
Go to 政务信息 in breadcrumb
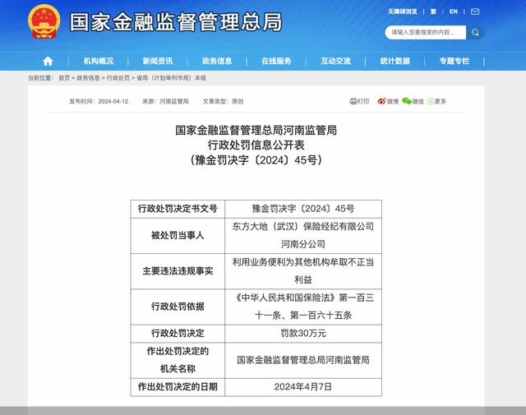tap(88, 78)
